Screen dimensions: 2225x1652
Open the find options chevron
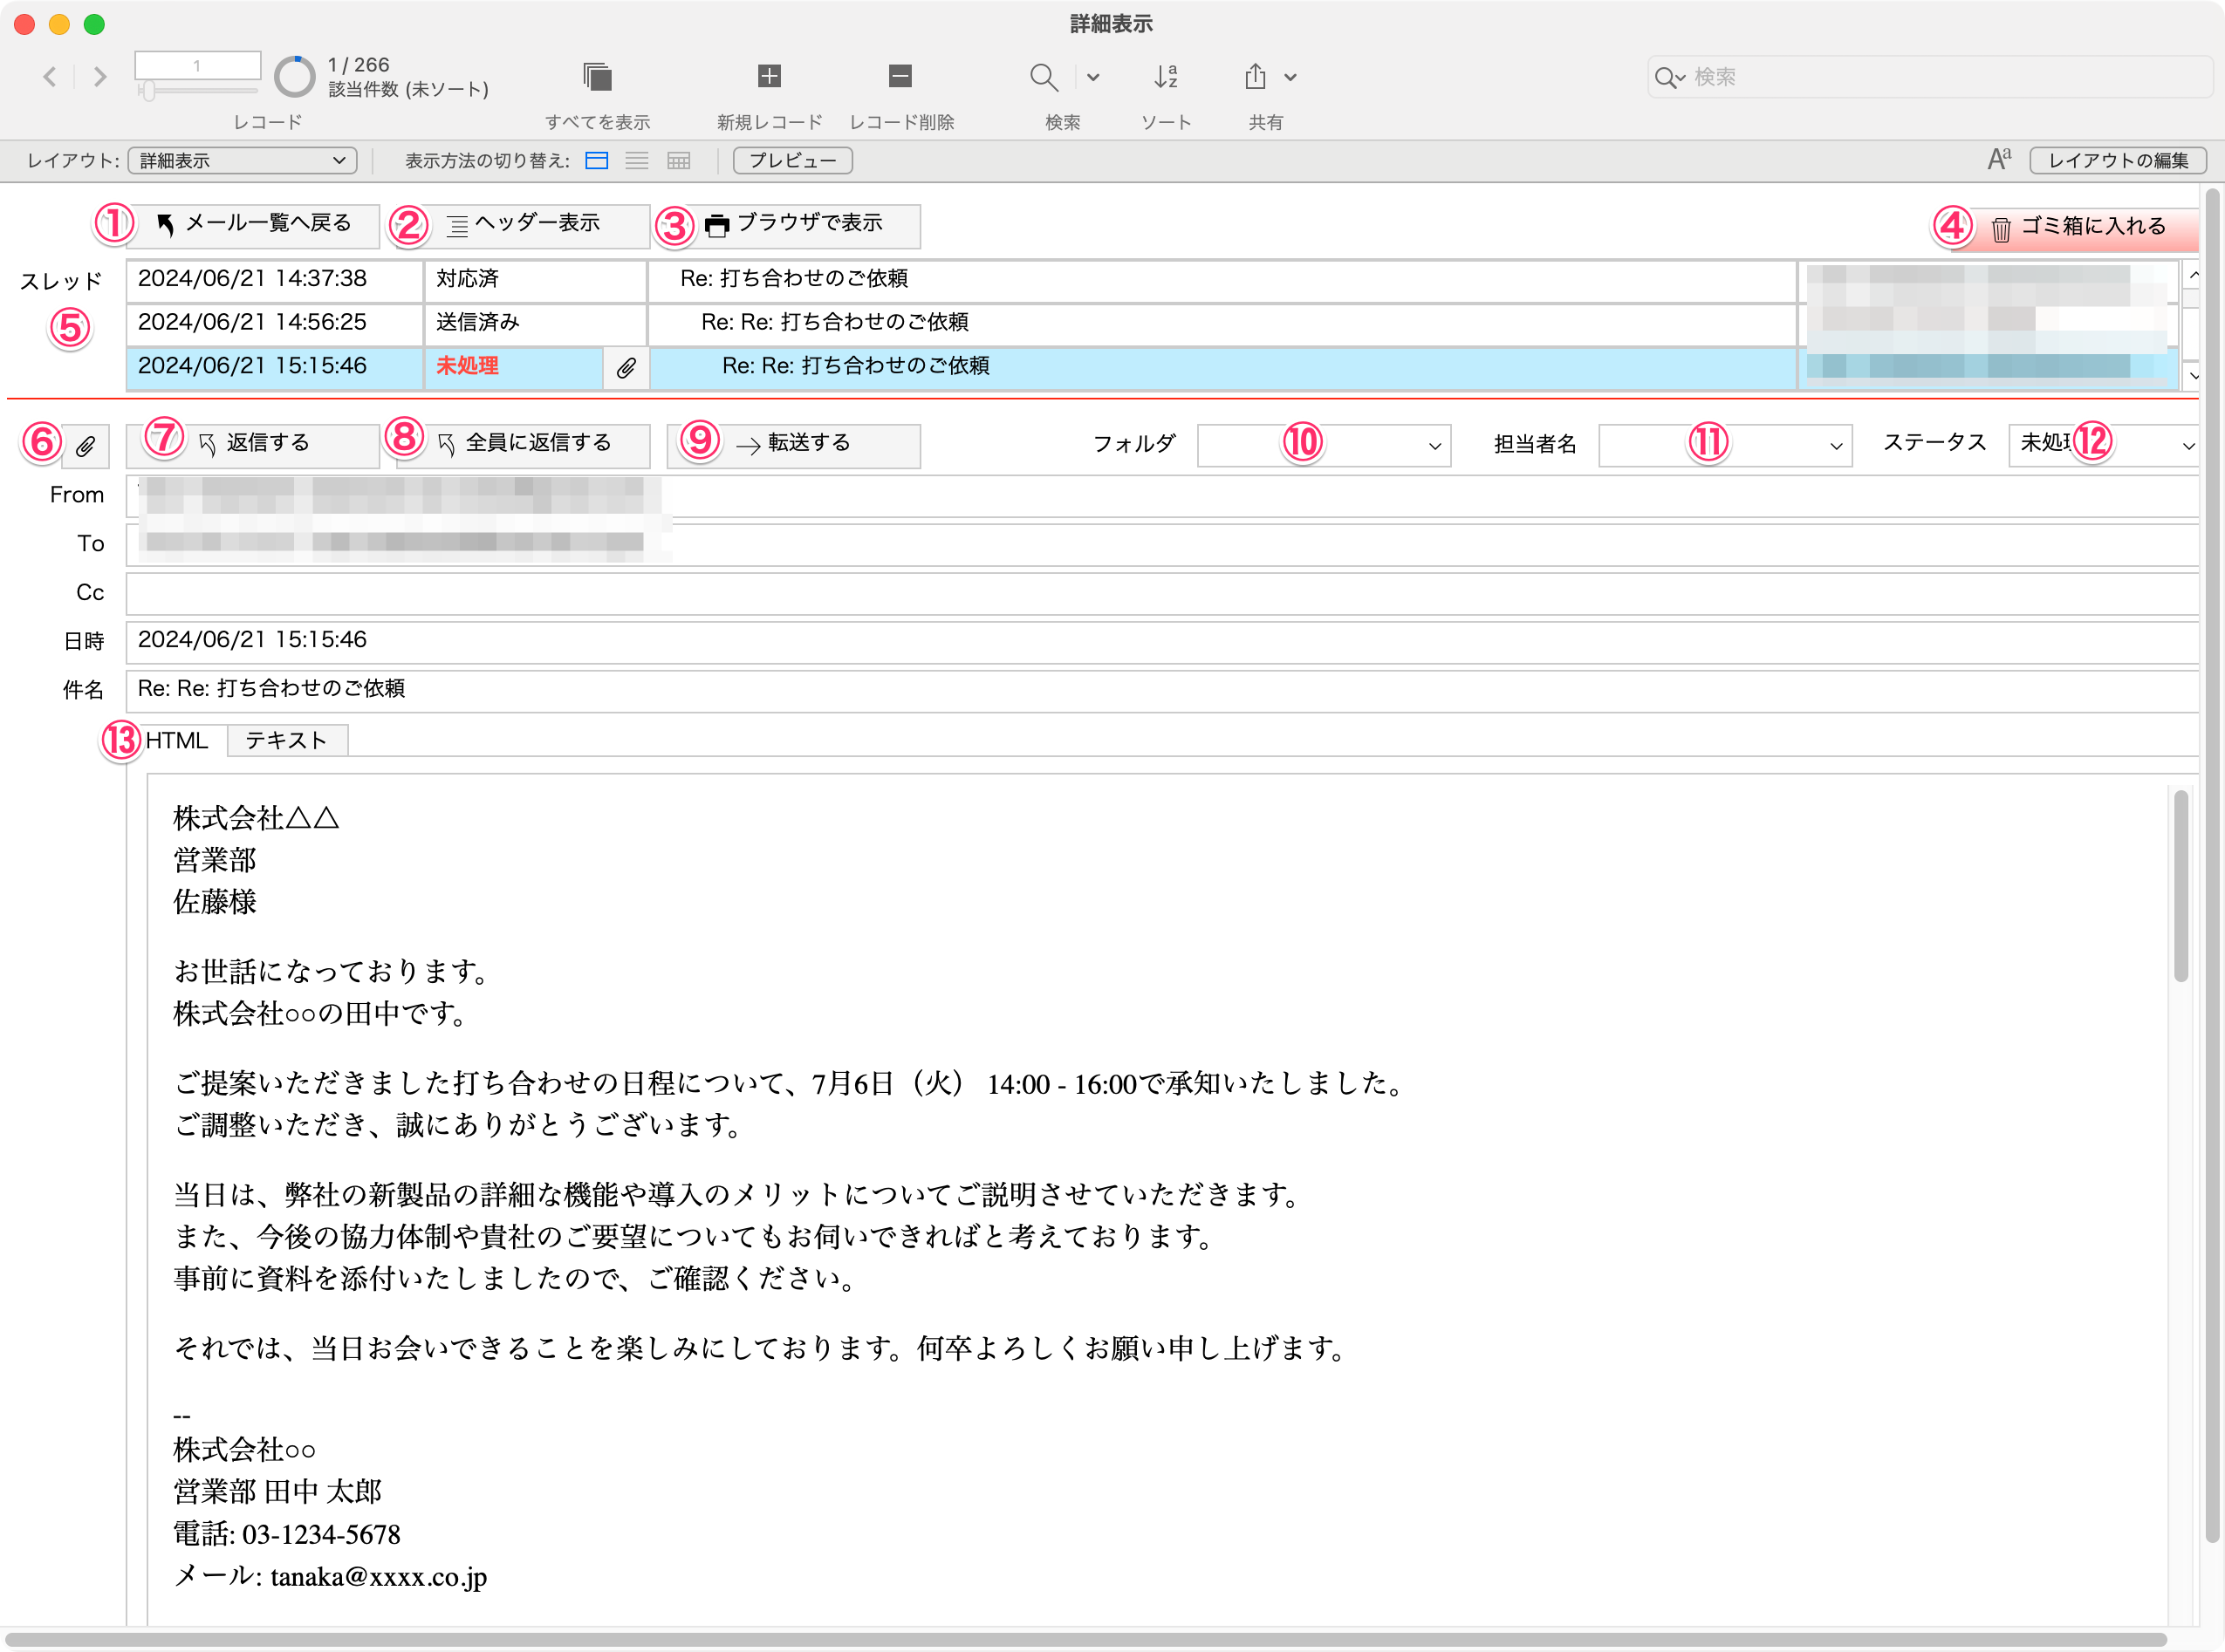pyautogui.click(x=1093, y=77)
